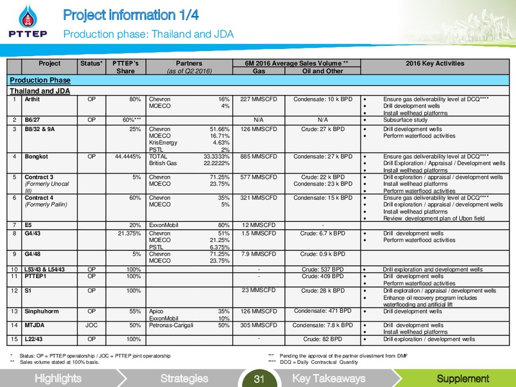
Task: Click the 'Apico' partner entry
Action: click(x=156, y=312)
